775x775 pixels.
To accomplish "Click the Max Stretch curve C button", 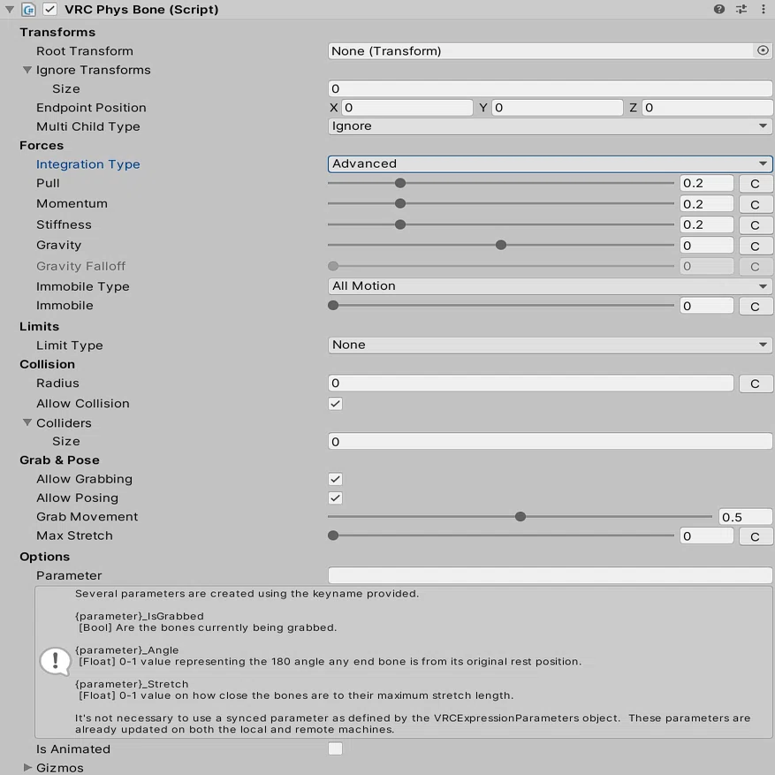I will pyautogui.click(x=755, y=536).
